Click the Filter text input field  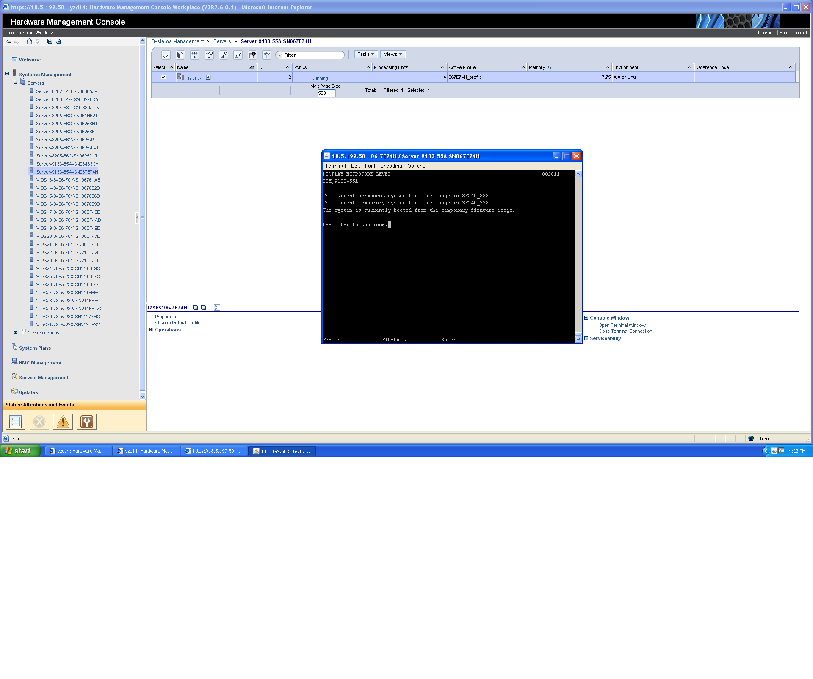pyautogui.click(x=313, y=55)
